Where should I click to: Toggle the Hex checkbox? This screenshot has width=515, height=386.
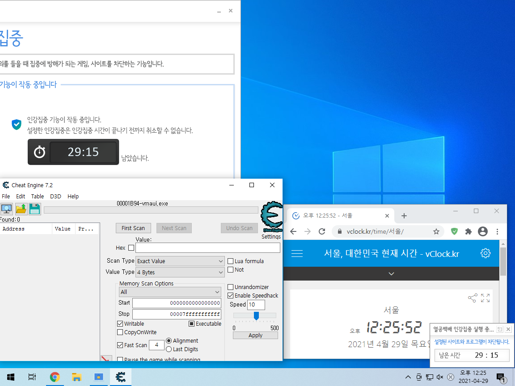pos(131,248)
